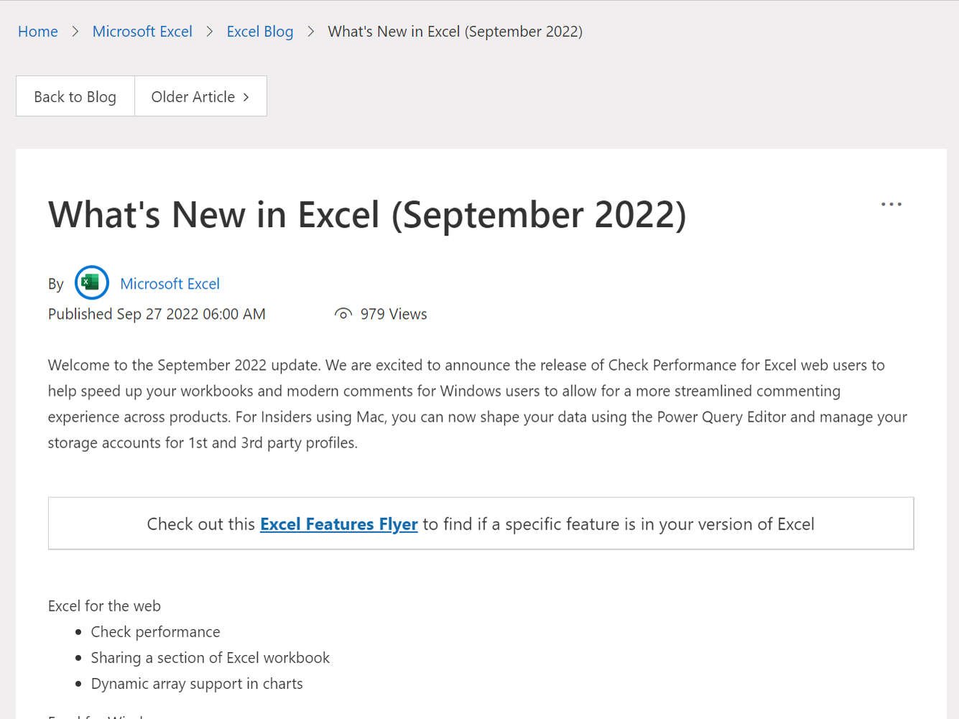This screenshot has width=959, height=719.
Task: Click the Microsoft Excel author link
Action: (x=170, y=283)
